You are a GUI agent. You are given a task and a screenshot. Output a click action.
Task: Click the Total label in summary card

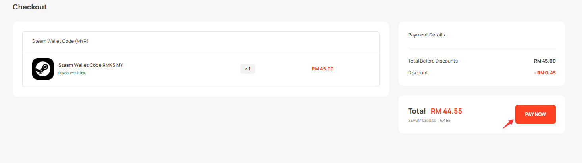[x=417, y=111]
